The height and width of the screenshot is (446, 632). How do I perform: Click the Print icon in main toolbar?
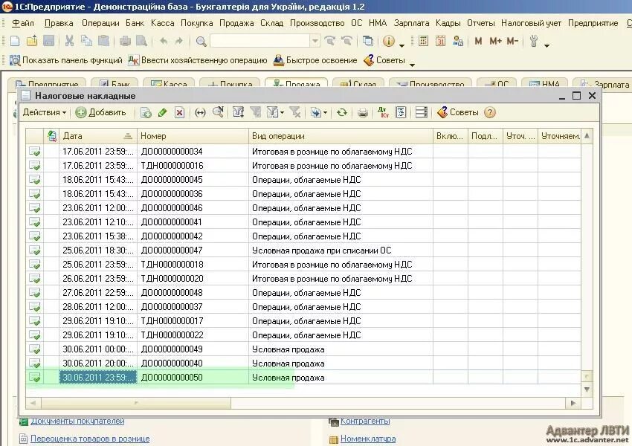point(126,41)
